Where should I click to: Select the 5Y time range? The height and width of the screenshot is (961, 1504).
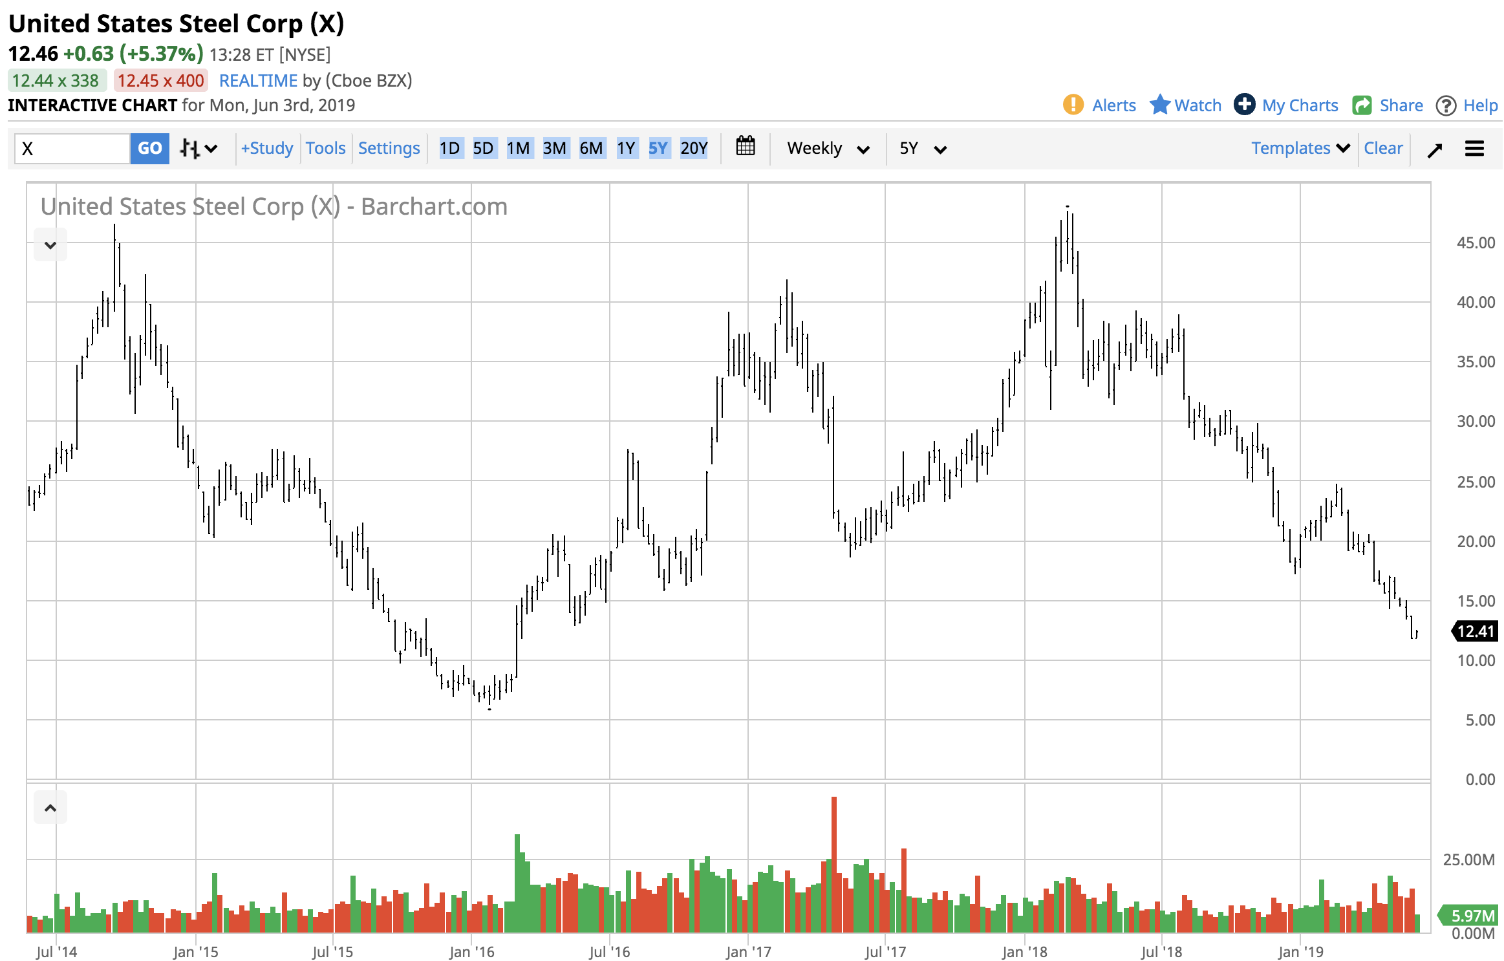(658, 148)
